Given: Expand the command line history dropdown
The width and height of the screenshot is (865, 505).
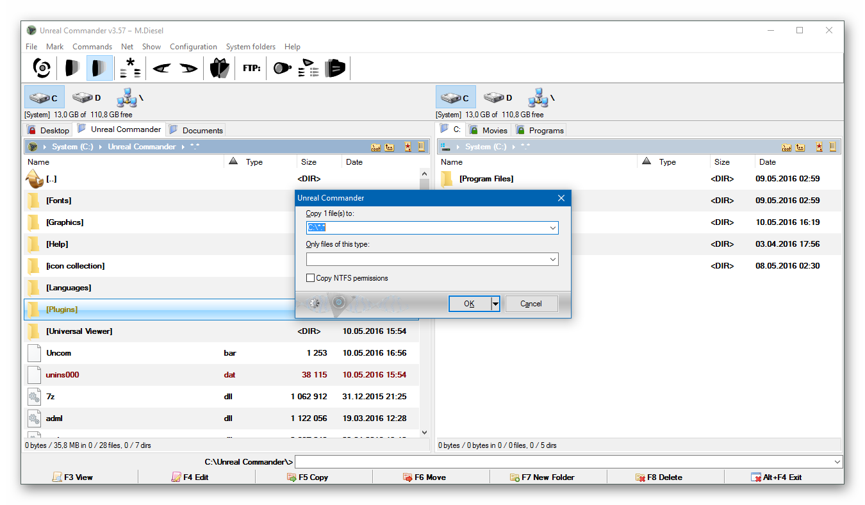Looking at the screenshot, I should coord(837,461).
